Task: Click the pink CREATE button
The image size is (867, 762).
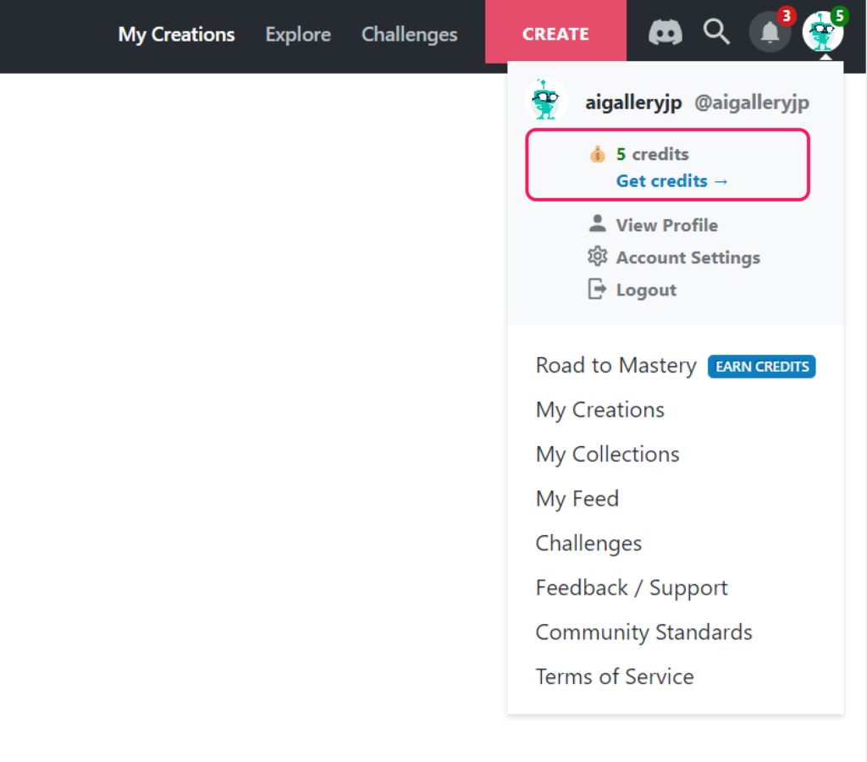Action: coord(555,32)
